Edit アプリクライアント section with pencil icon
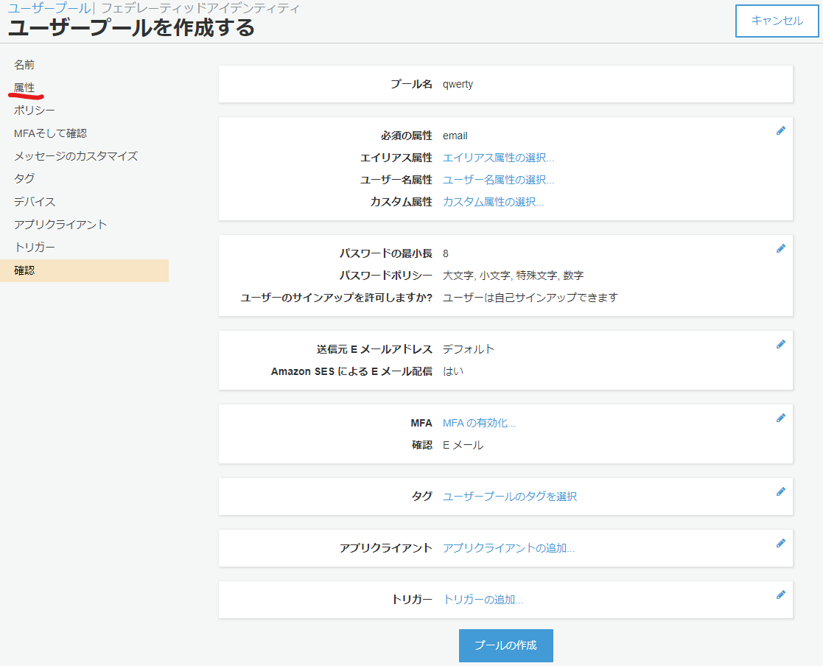 (781, 543)
